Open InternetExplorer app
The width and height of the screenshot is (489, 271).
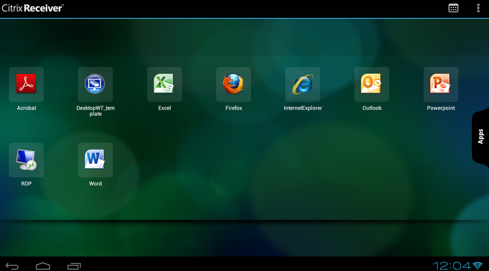pos(303,84)
